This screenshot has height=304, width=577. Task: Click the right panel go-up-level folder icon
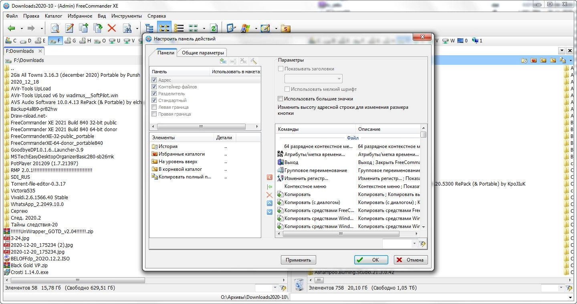(543, 60)
